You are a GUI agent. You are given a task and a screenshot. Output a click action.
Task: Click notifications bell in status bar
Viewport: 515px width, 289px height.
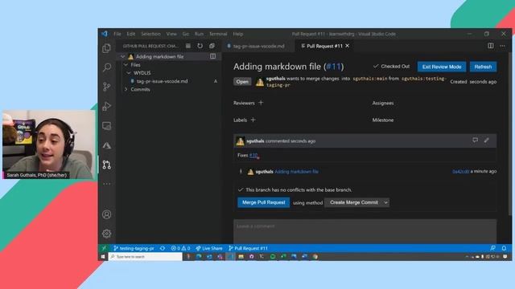coord(504,248)
